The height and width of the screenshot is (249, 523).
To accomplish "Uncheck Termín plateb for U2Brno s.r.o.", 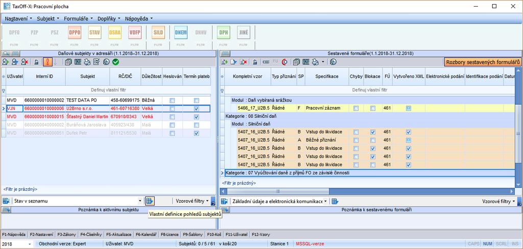I will point(197,109).
